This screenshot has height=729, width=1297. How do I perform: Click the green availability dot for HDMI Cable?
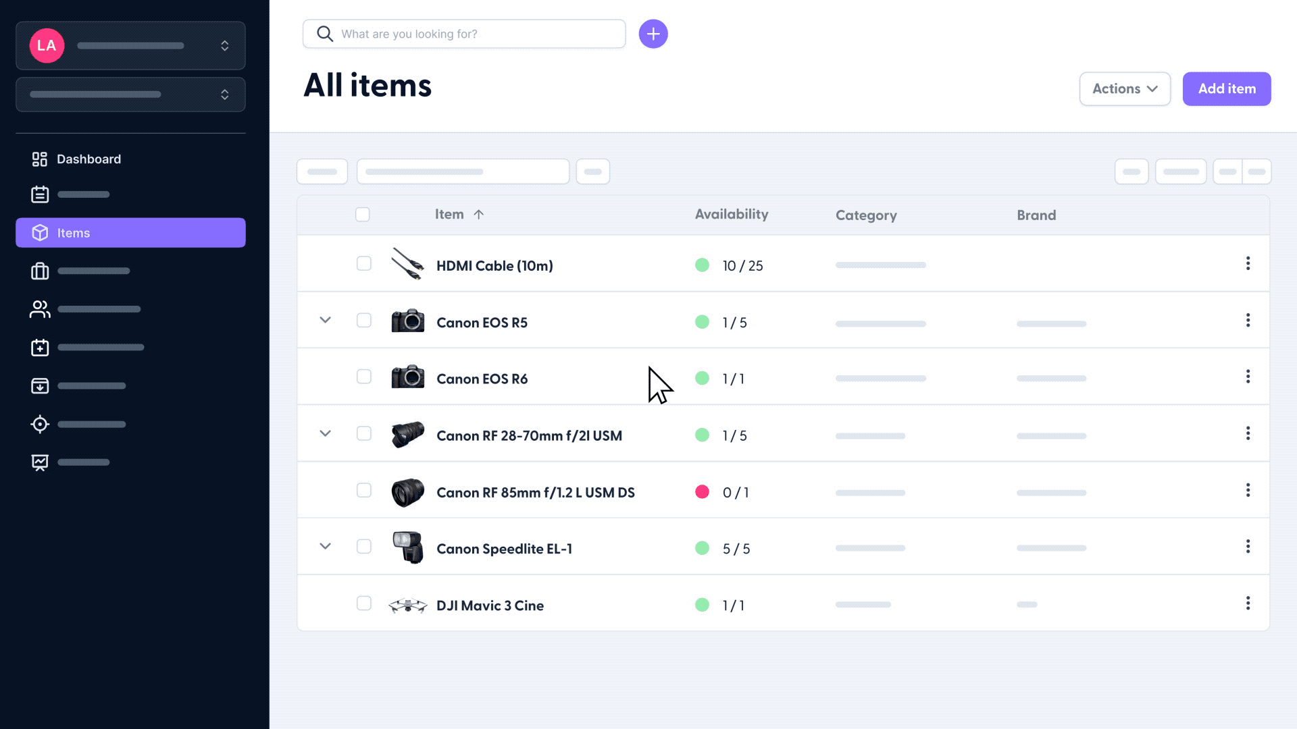click(x=703, y=265)
